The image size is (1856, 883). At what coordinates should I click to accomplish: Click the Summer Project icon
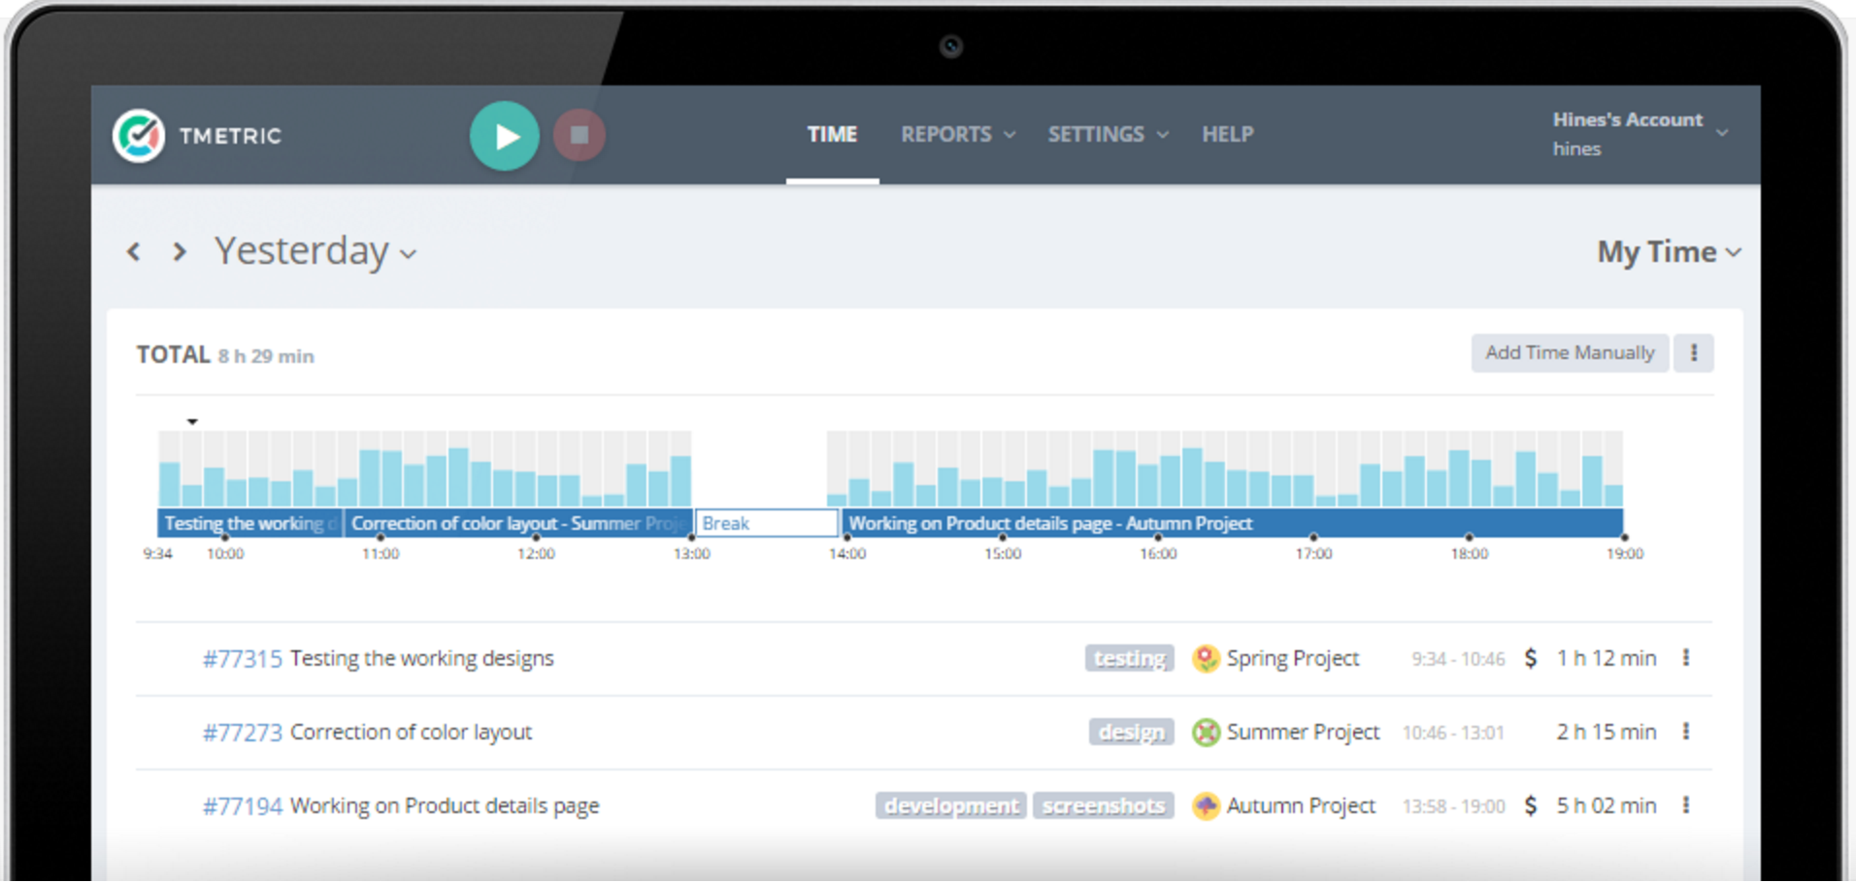coord(1206,732)
